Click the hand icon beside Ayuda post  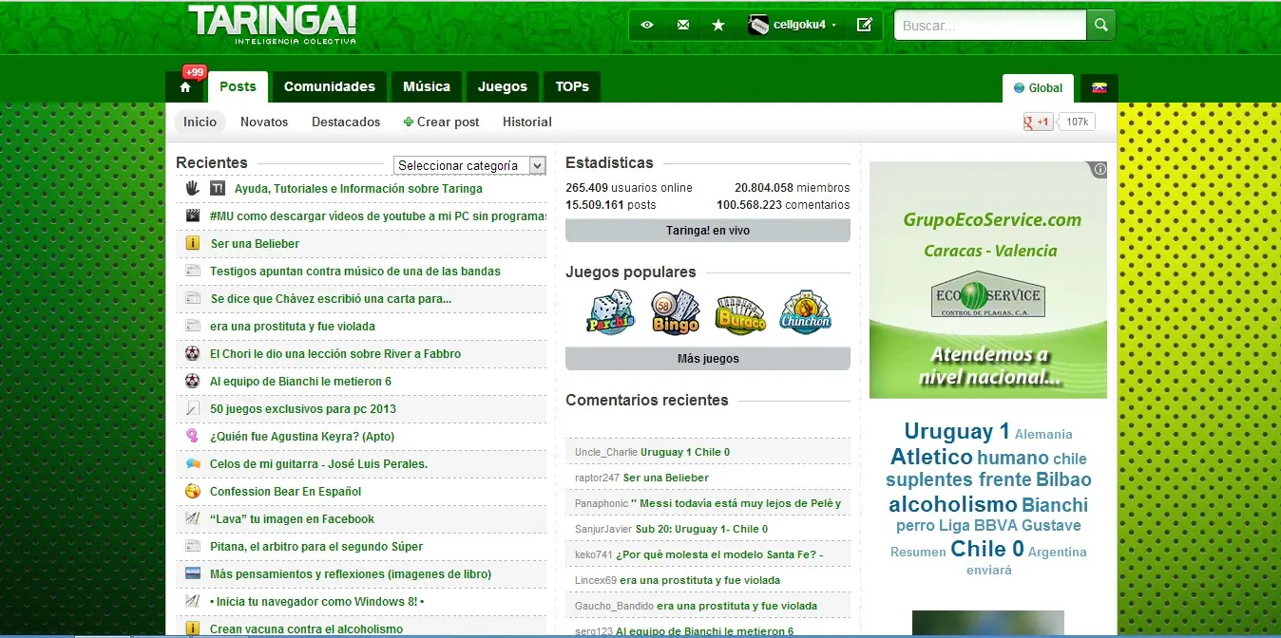tap(193, 188)
